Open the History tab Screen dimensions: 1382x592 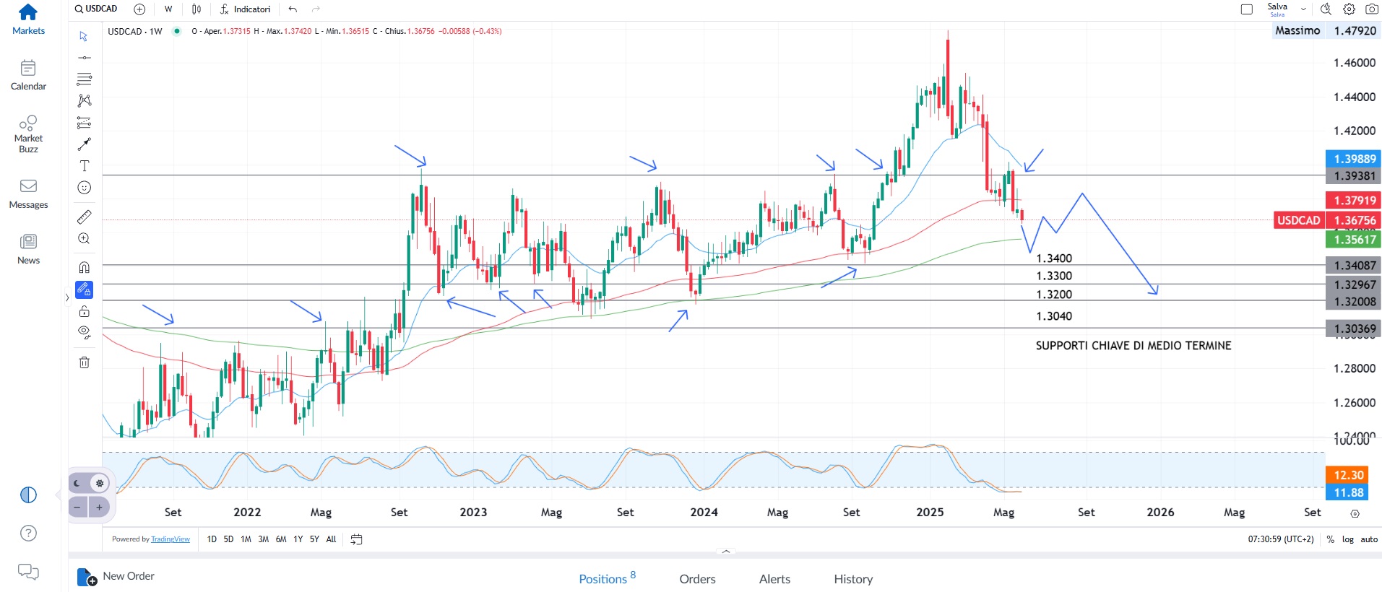click(852, 579)
